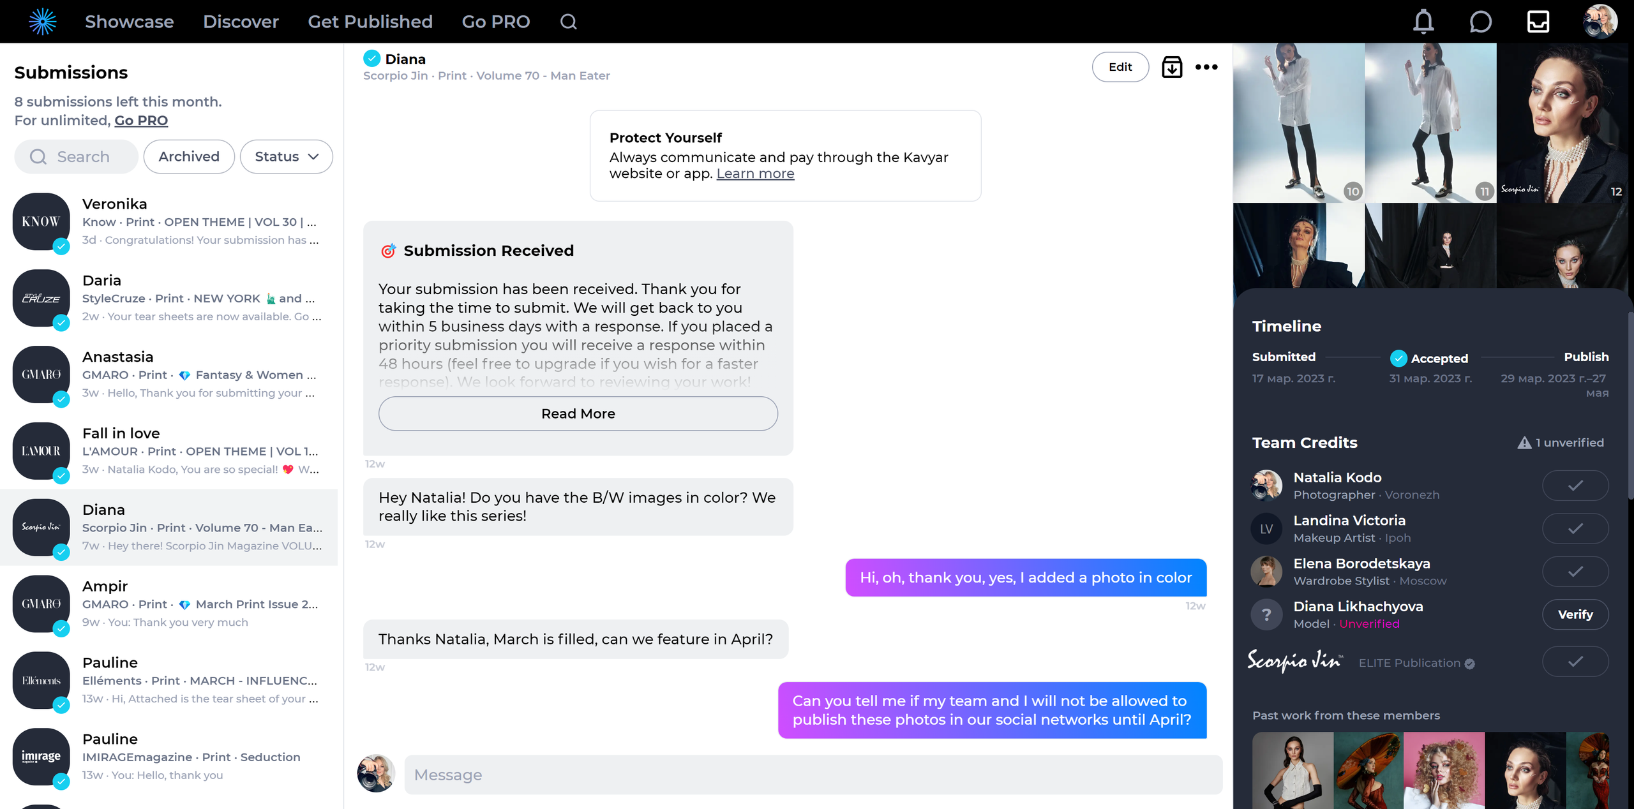
Task: Open the inbox tray icon
Action: coord(1538,22)
